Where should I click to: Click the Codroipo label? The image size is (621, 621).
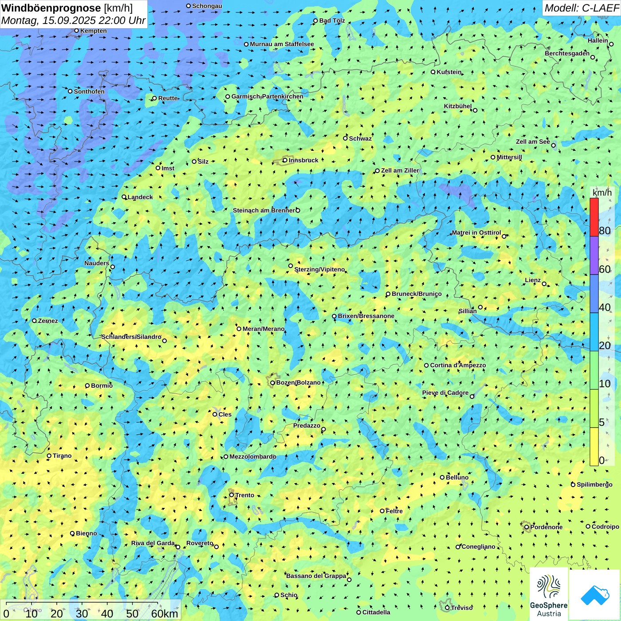pos(605,527)
